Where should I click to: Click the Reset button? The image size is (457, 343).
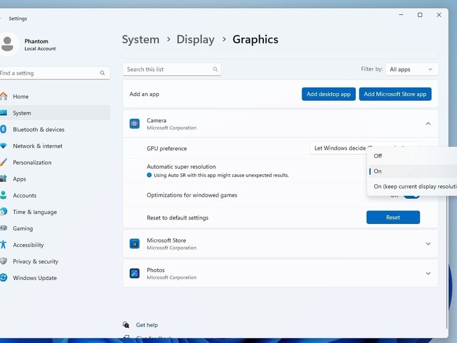click(393, 217)
